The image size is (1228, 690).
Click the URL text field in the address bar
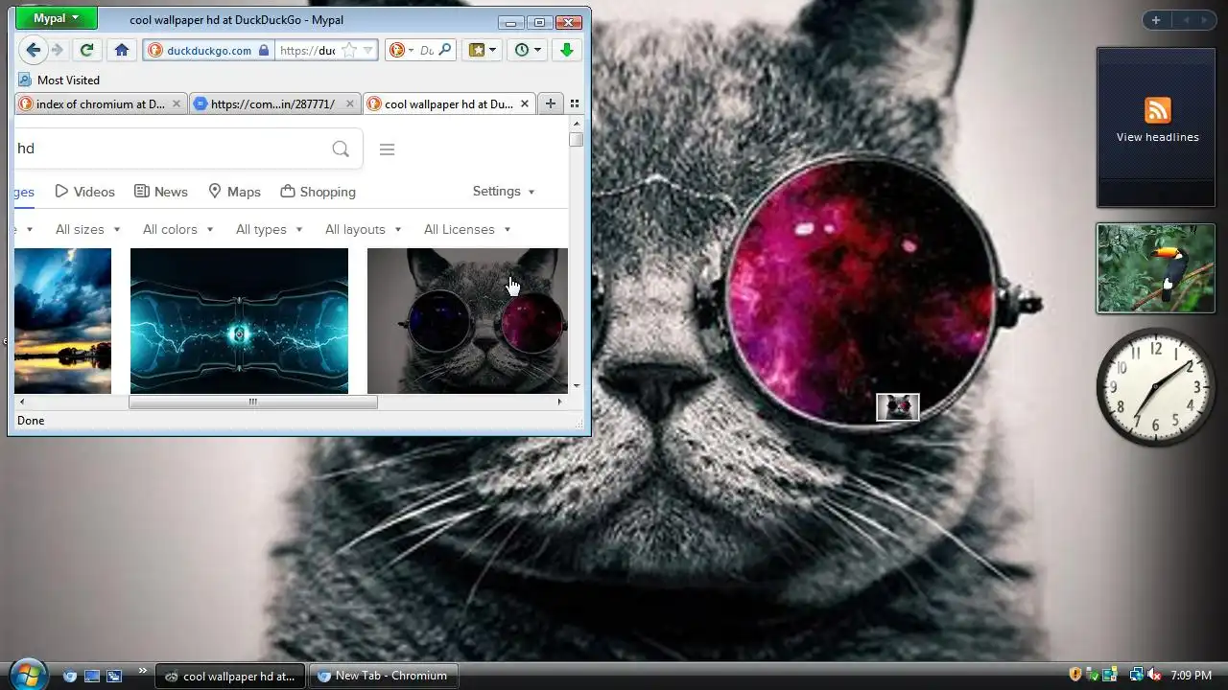click(307, 51)
